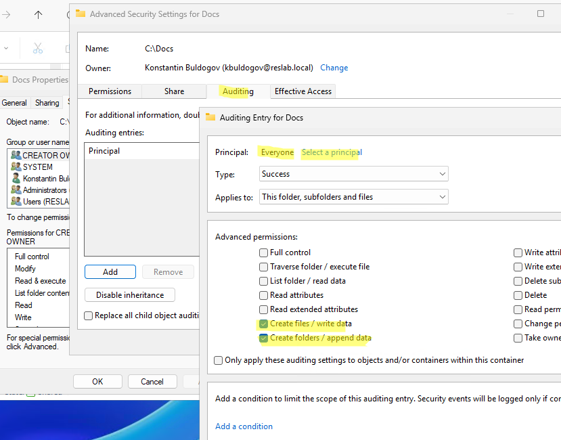Enable the Full control checkbox

263,252
